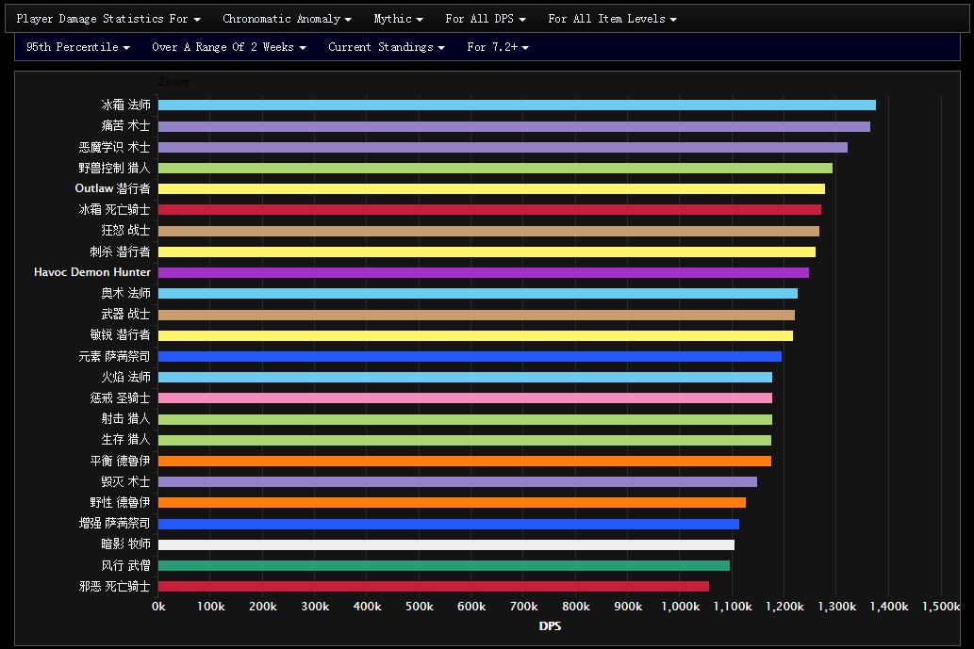This screenshot has height=649, width=974.
Task: Click the 元素 萨满祭司 label text
Action: (114, 356)
